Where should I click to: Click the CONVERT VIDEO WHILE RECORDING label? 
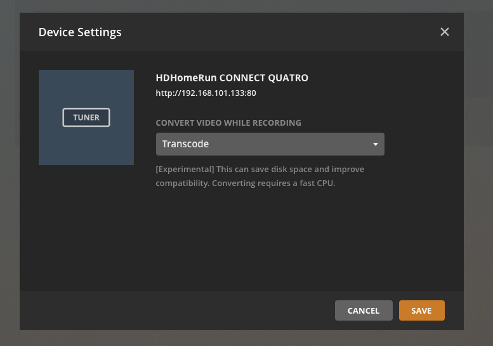[228, 123]
